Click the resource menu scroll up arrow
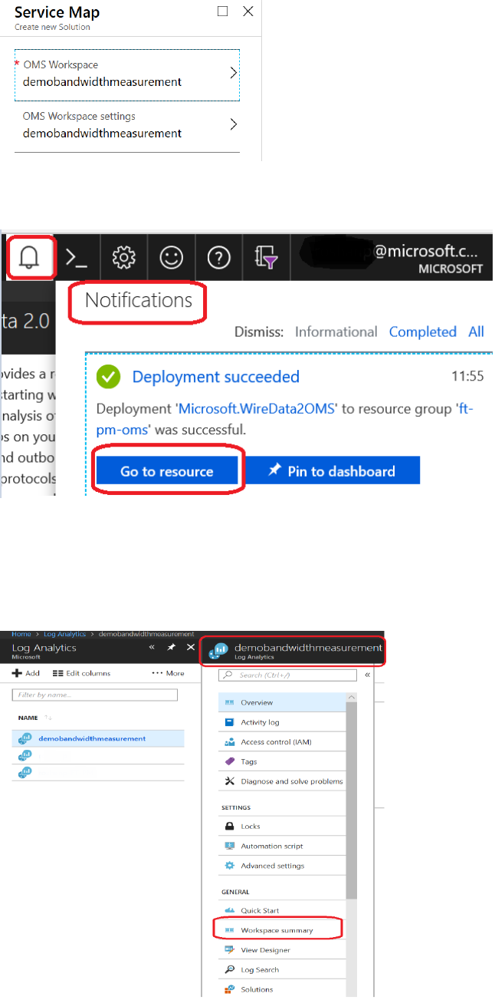 [x=352, y=697]
